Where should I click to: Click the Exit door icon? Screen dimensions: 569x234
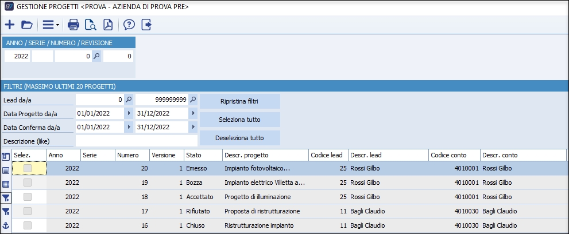(146, 25)
